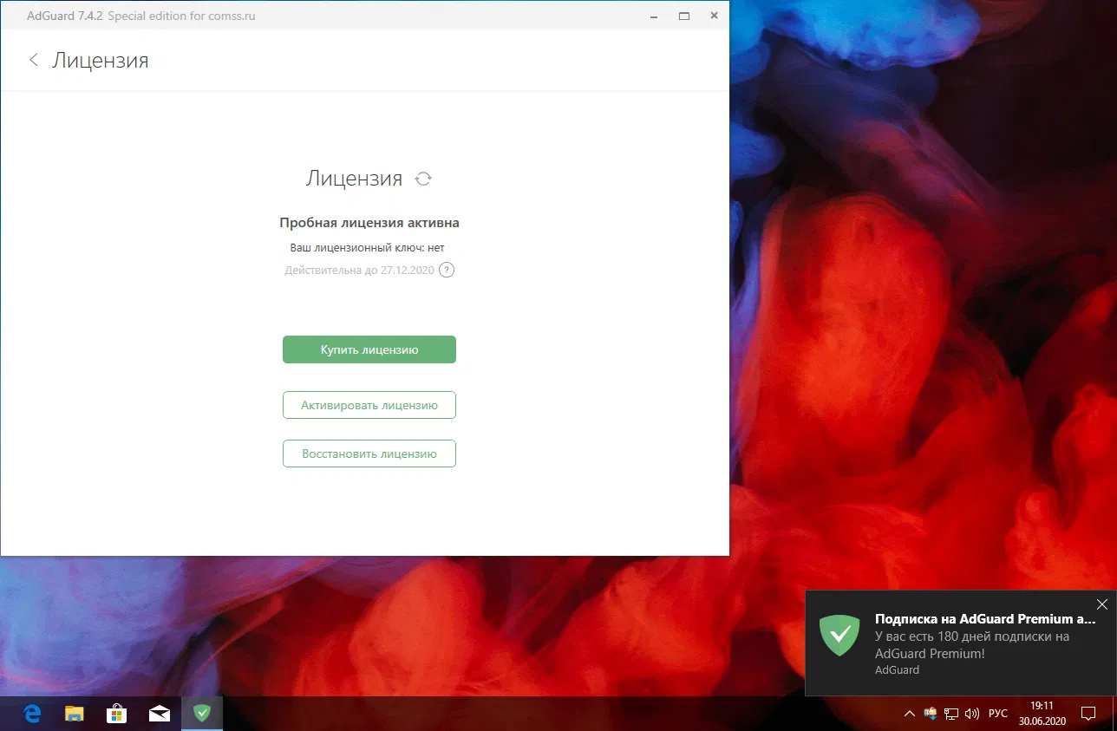Click the back arrow on the license page
The height and width of the screenshot is (731, 1117).
click(x=34, y=60)
